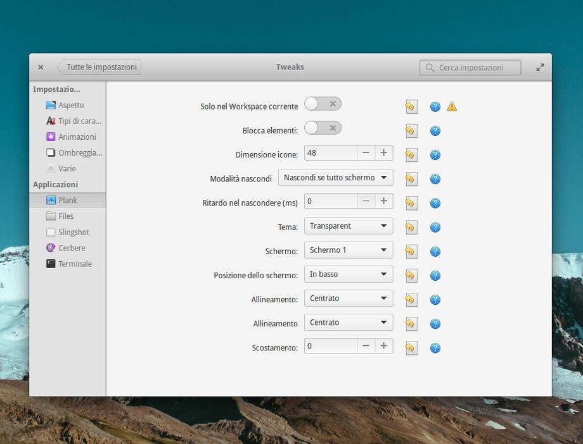Click the help icon beside Tema
583x444 pixels.
435,228
